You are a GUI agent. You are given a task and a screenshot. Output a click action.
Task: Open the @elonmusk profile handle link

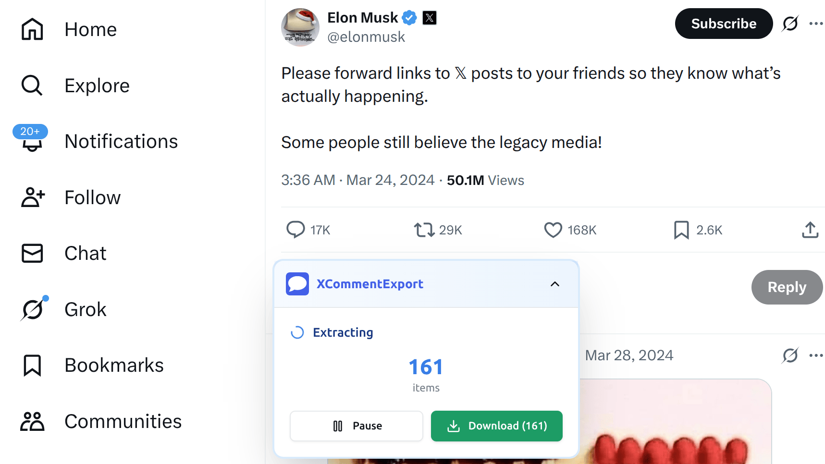(366, 37)
